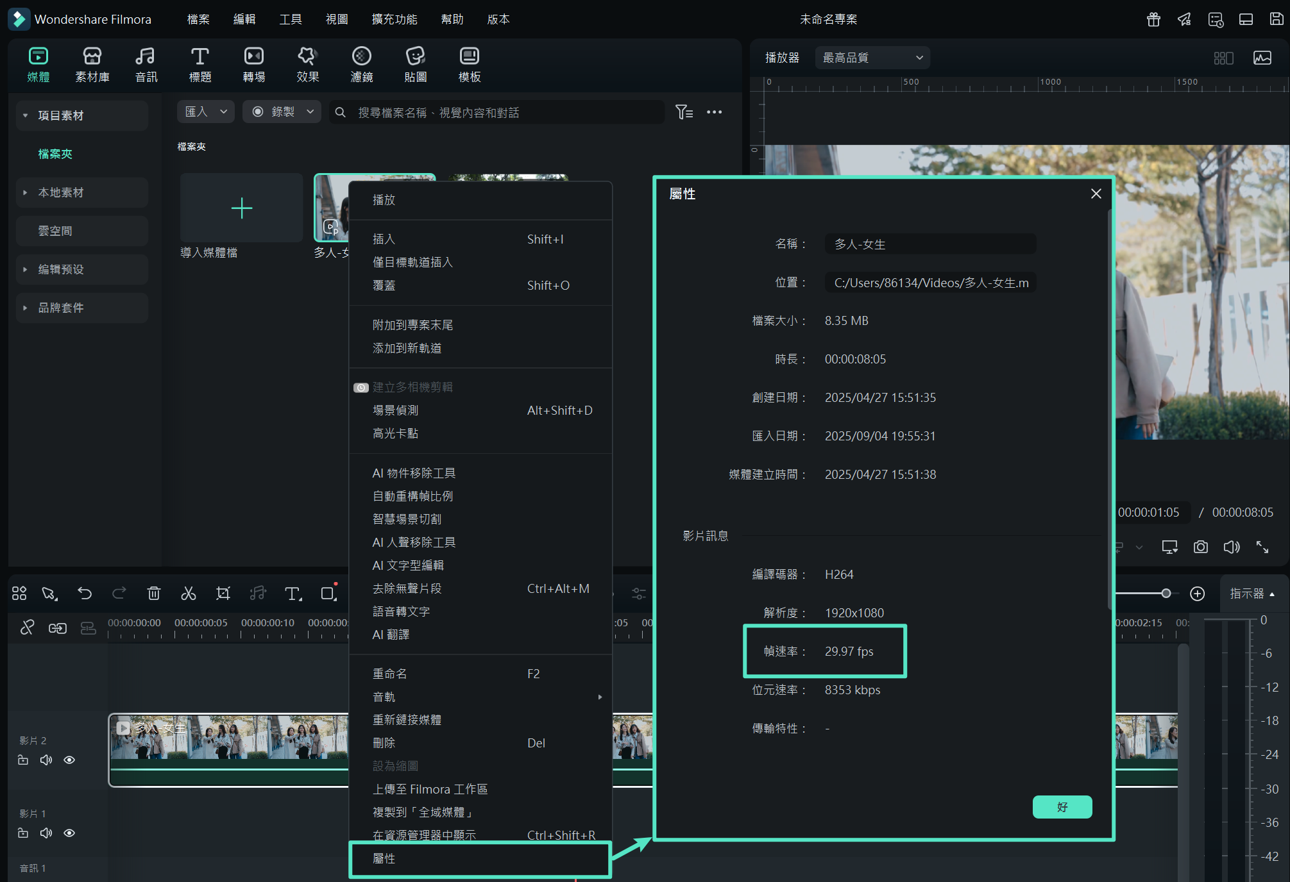Open the 最高品質 playback quality dropdown
The width and height of the screenshot is (1290, 882).
(871, 57)
